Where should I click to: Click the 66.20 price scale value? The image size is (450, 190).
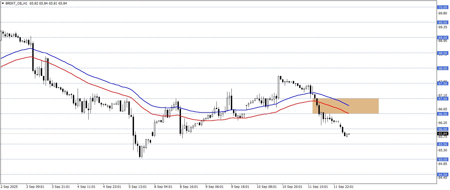443,123
